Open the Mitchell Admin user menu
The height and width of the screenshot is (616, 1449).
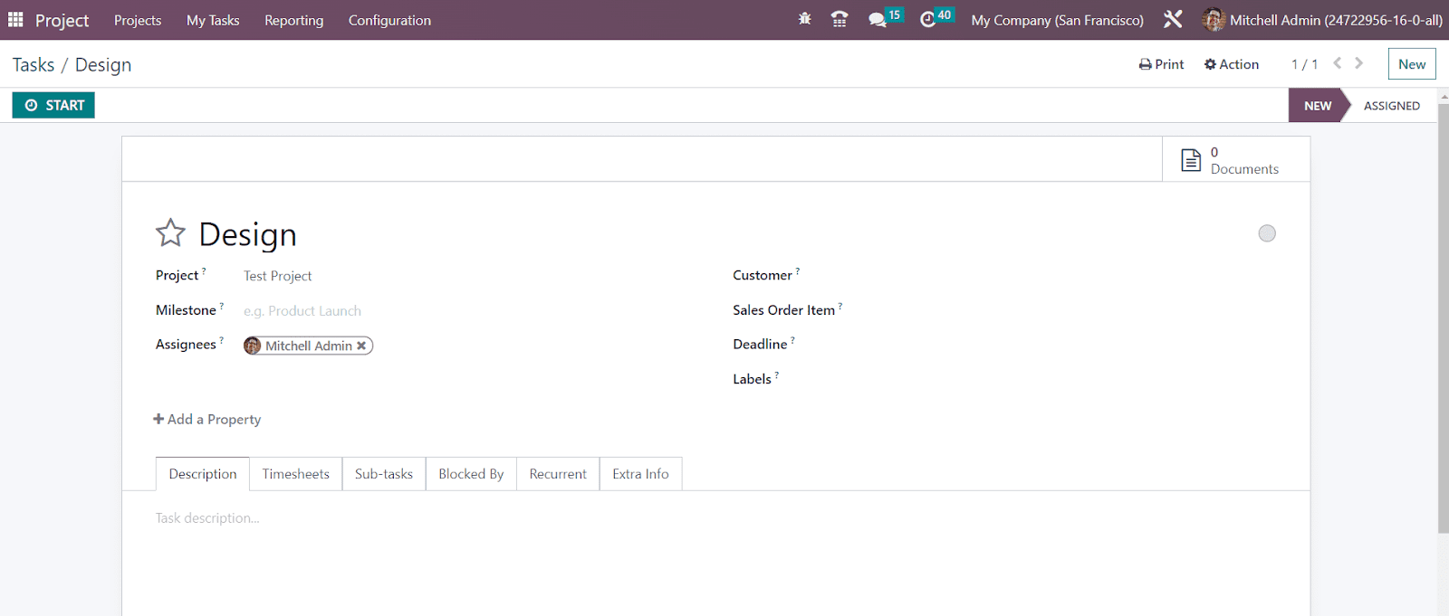(x=1323, y=20)
